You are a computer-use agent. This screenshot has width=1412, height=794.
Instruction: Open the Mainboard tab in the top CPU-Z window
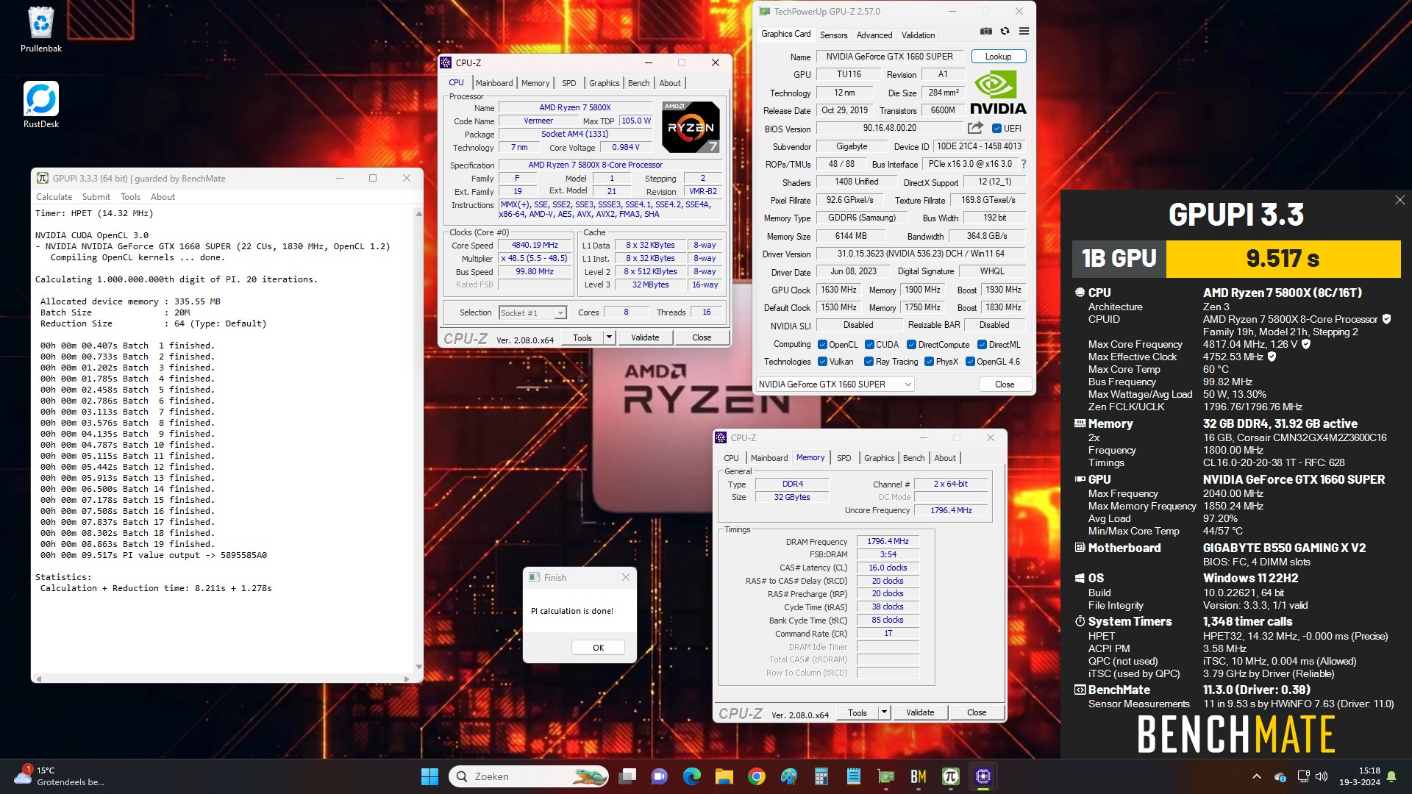pyautogui.click(x=493, y=83)
